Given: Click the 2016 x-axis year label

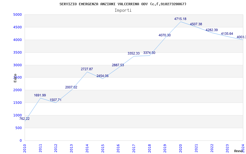Looking at the screenshot, I should click(118, 148).
